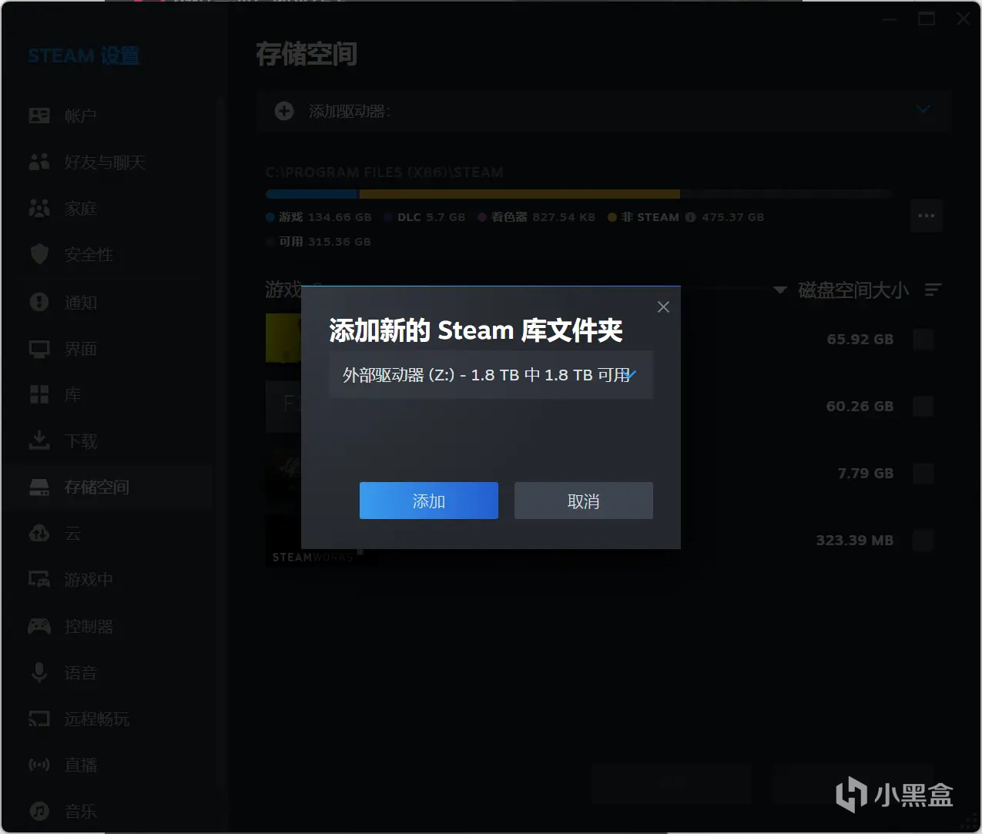
Task: Click the download arrow icon beside 下载
Action: pyautogui.click(x=39, y=440)
